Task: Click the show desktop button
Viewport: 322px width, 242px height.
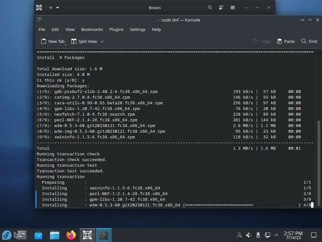Action: pyautogui.click(x=314, y=235)
